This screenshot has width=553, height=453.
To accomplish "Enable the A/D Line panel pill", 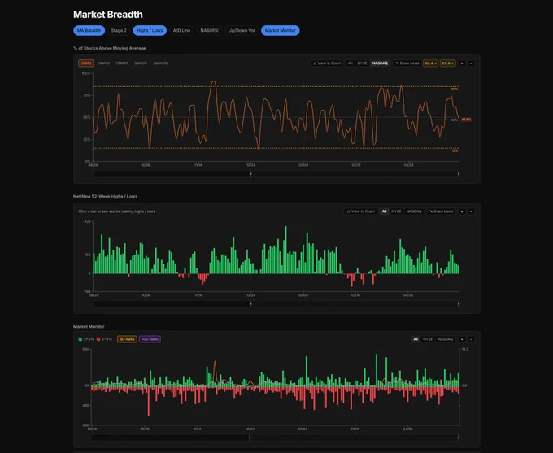I will (x=181, y=30).
